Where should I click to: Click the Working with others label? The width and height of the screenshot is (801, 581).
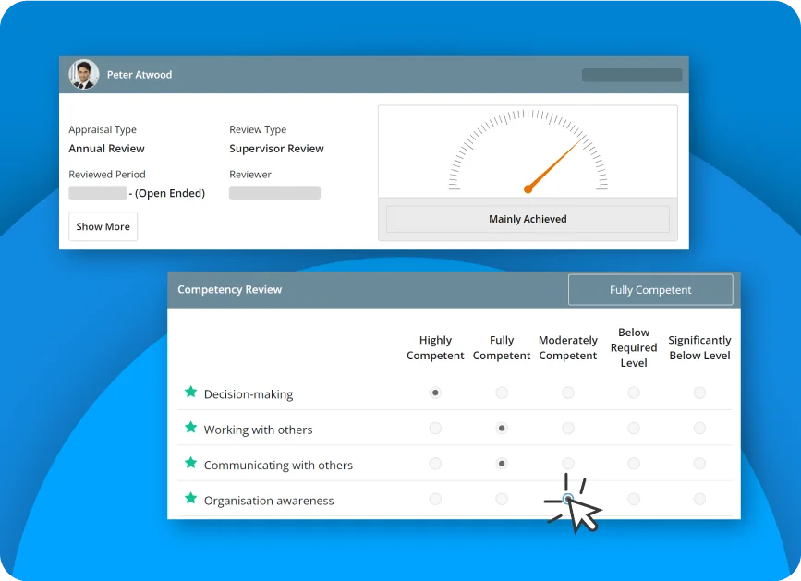click(258, 430)
